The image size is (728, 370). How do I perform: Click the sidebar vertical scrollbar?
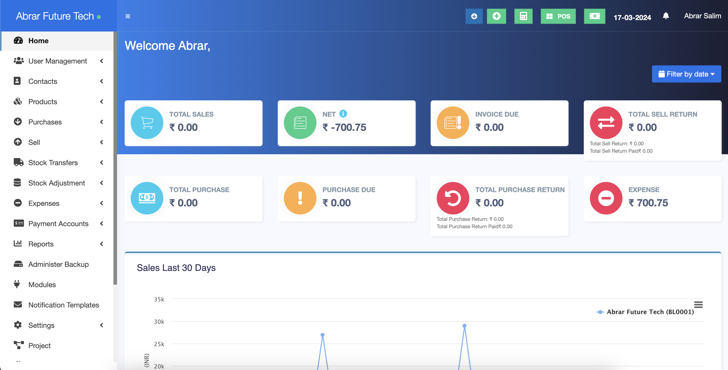115,158
